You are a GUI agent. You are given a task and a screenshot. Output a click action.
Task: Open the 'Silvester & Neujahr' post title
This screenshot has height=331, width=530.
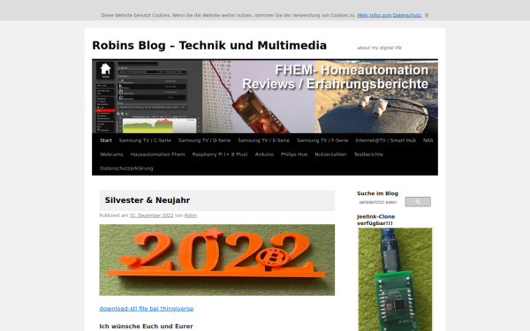point(148,200)
